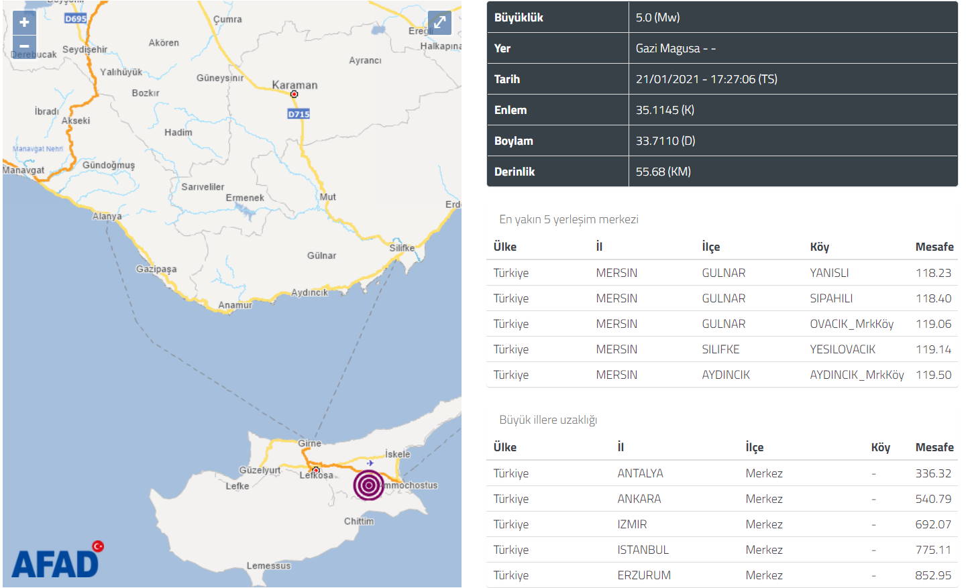Click the Alanya label on map

107,216
